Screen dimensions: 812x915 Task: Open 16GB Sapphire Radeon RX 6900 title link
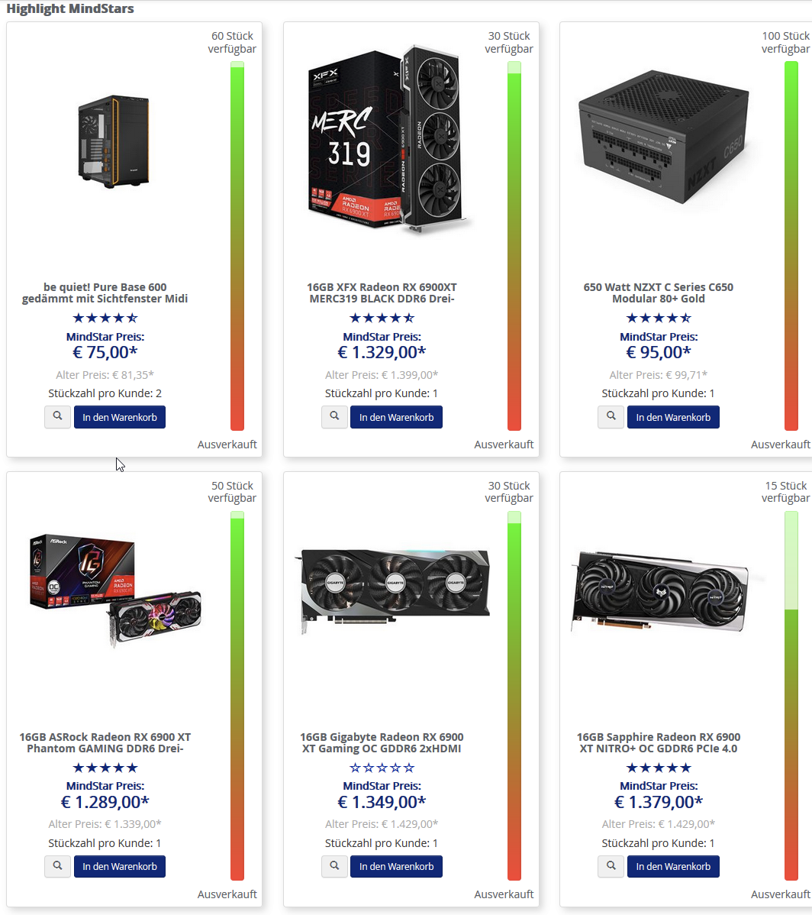tap(659, 743)
